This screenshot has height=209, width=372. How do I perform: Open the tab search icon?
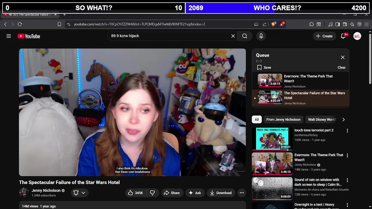(319, 24)
